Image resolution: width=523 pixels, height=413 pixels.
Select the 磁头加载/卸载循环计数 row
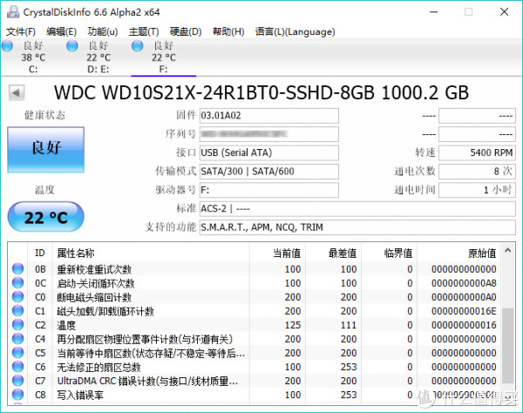[x=255, y=311]
